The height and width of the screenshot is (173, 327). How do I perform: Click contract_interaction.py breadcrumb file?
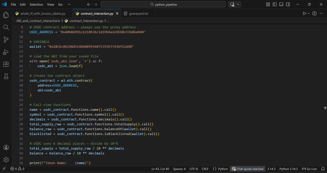(84, 21)
